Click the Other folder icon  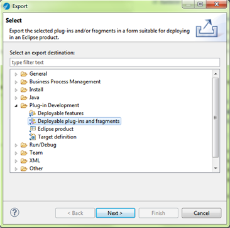[24, 168]
